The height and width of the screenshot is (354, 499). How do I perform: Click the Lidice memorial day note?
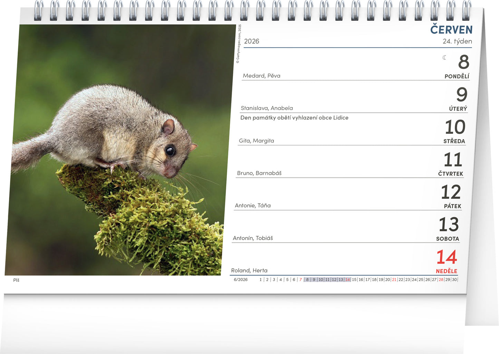(x=294, y=118)
